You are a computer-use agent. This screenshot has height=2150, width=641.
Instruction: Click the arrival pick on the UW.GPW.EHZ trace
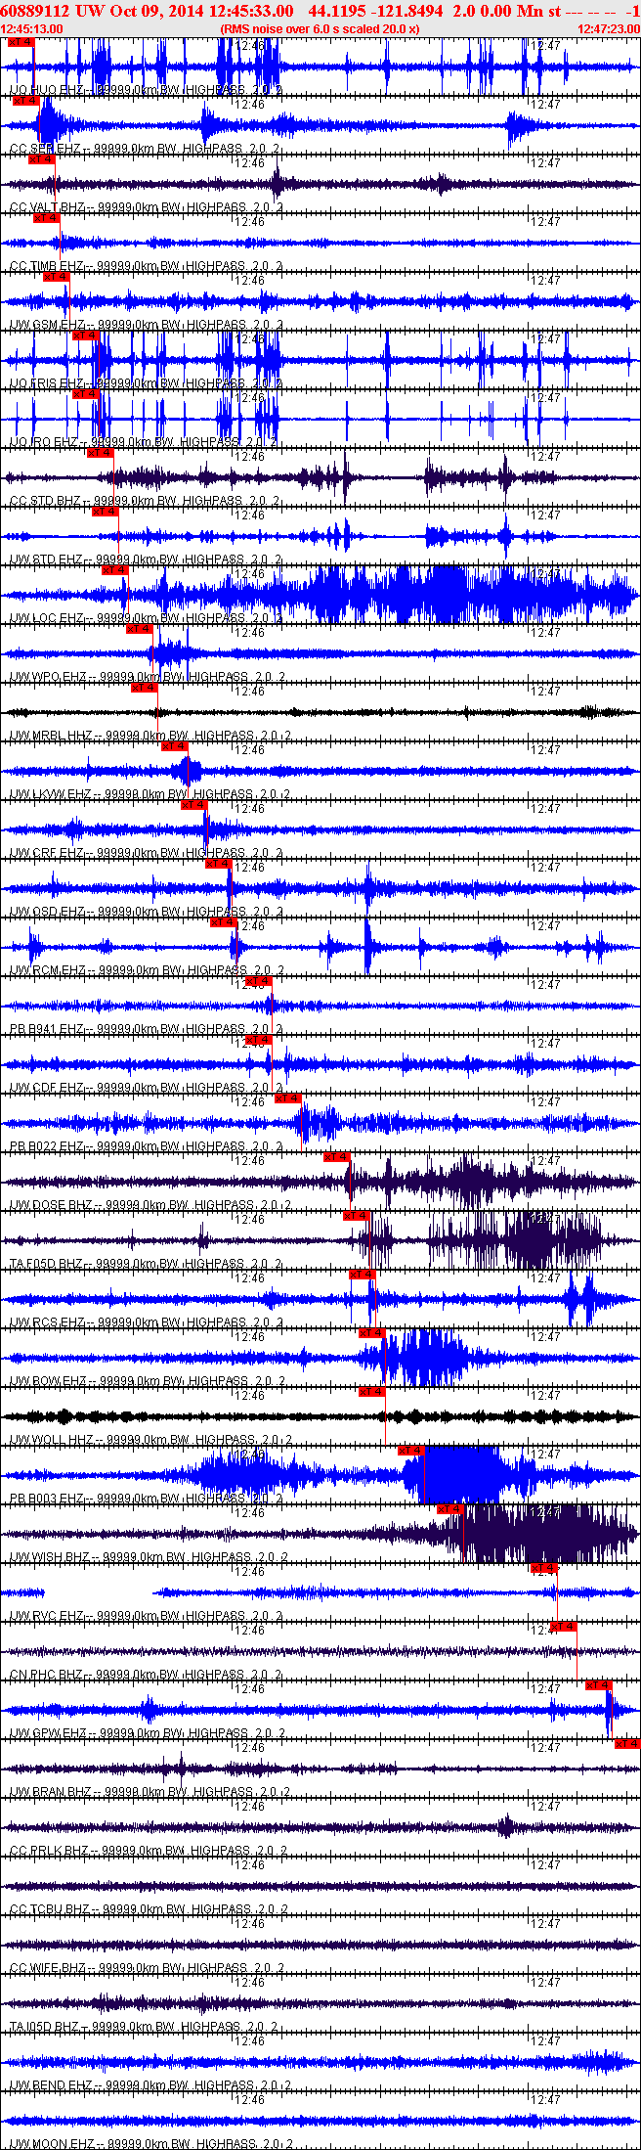[599, 1685]
